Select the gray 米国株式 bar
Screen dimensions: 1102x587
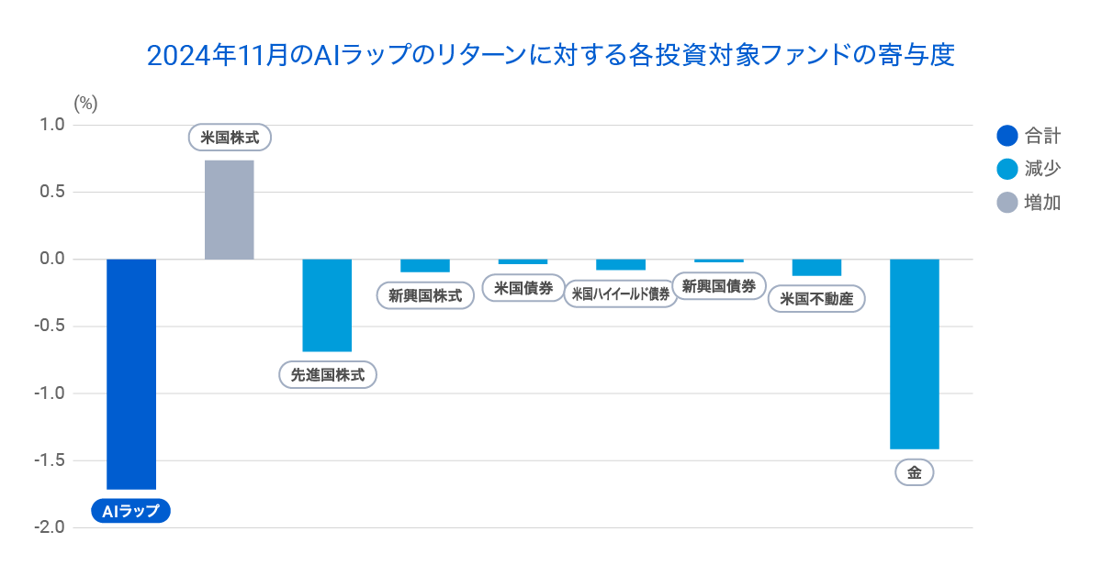230,210
